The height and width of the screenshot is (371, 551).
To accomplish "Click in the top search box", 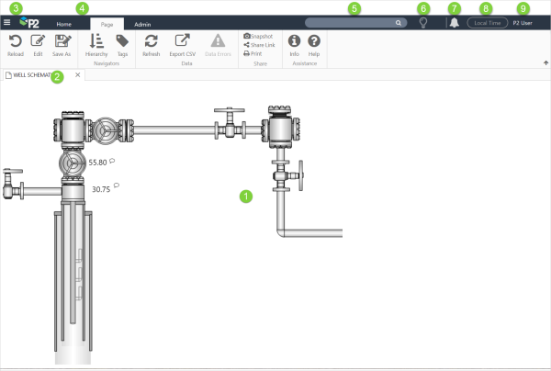I will pos(349,22).
